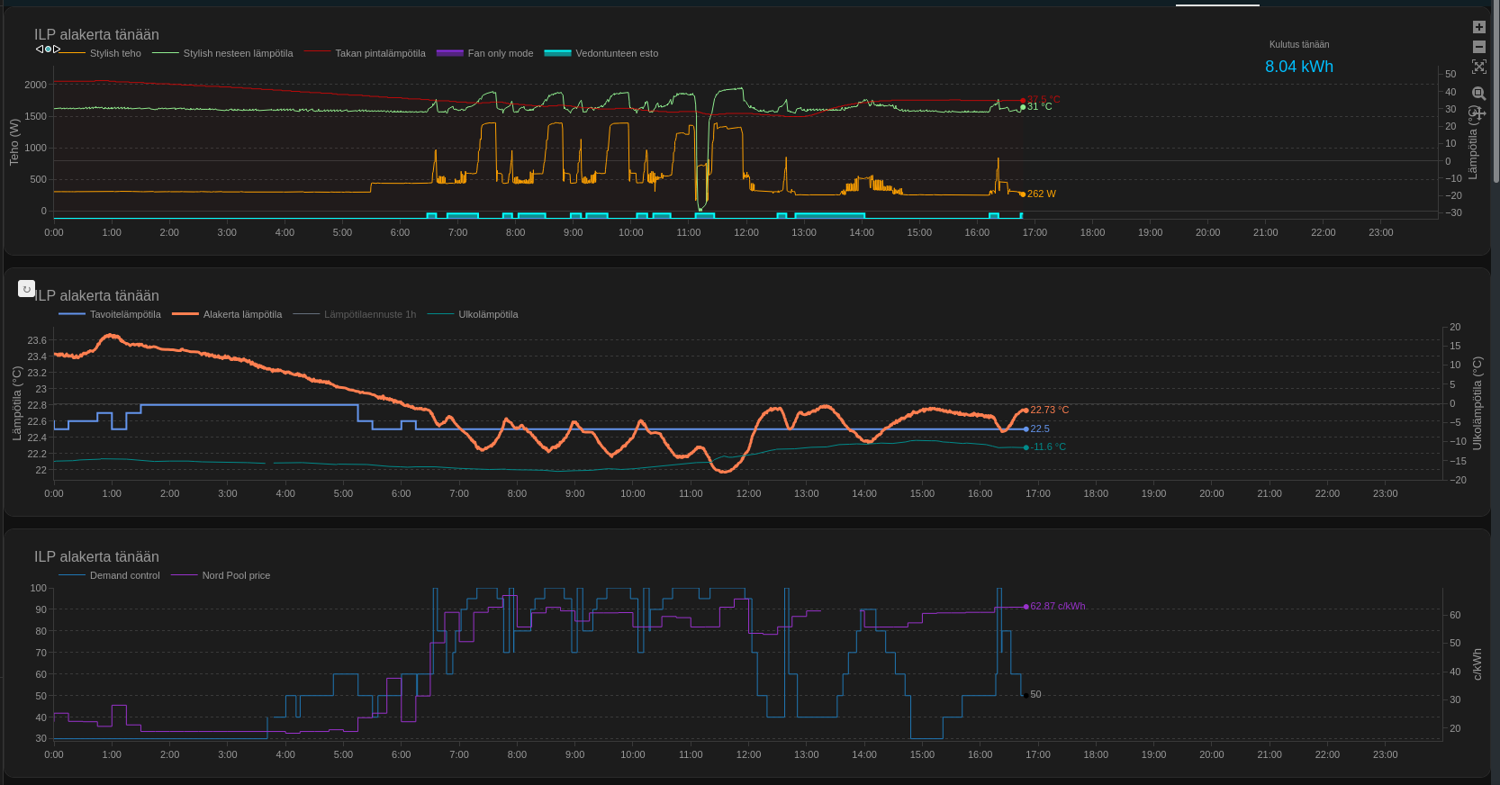
Task: Click the 22.73 °C end marker label
Action: tap(1049, 410)
